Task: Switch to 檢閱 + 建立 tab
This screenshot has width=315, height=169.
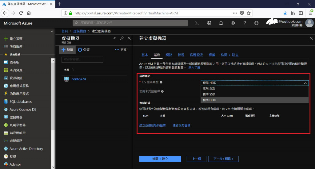Action: 229,55
